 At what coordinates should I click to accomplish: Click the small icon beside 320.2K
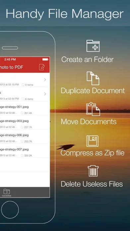pyautogui.click(x=22, y=155)
